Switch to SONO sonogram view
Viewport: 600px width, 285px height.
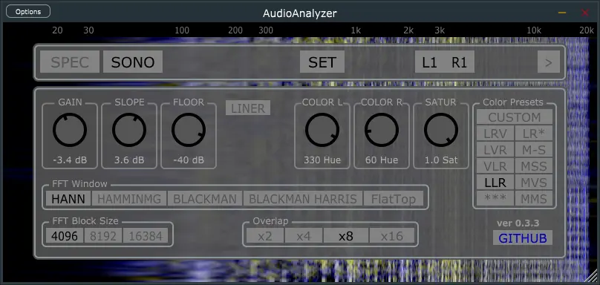point(133,62)
